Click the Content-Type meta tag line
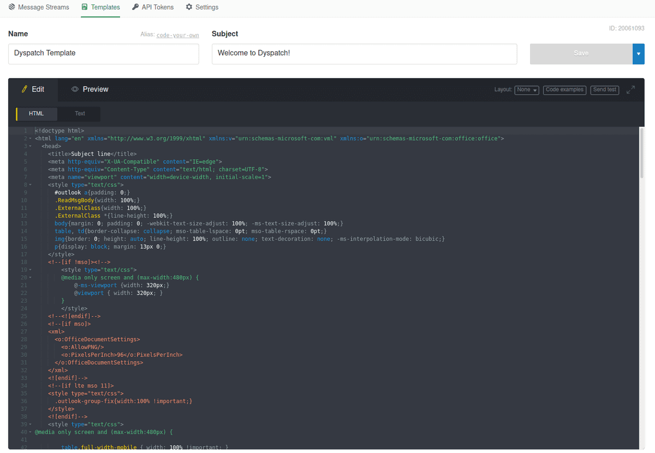The width and height of the screenshot is (655, 453). click(158, 169)
